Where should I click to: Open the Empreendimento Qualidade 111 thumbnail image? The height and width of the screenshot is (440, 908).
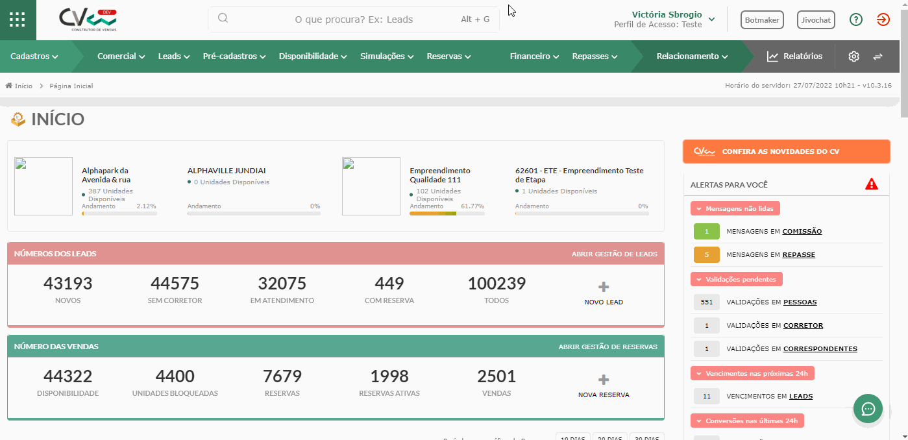tap(371, 186)
